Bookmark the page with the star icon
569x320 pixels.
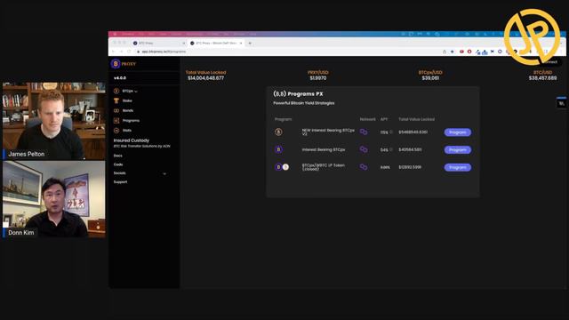(x=453, y=52)
